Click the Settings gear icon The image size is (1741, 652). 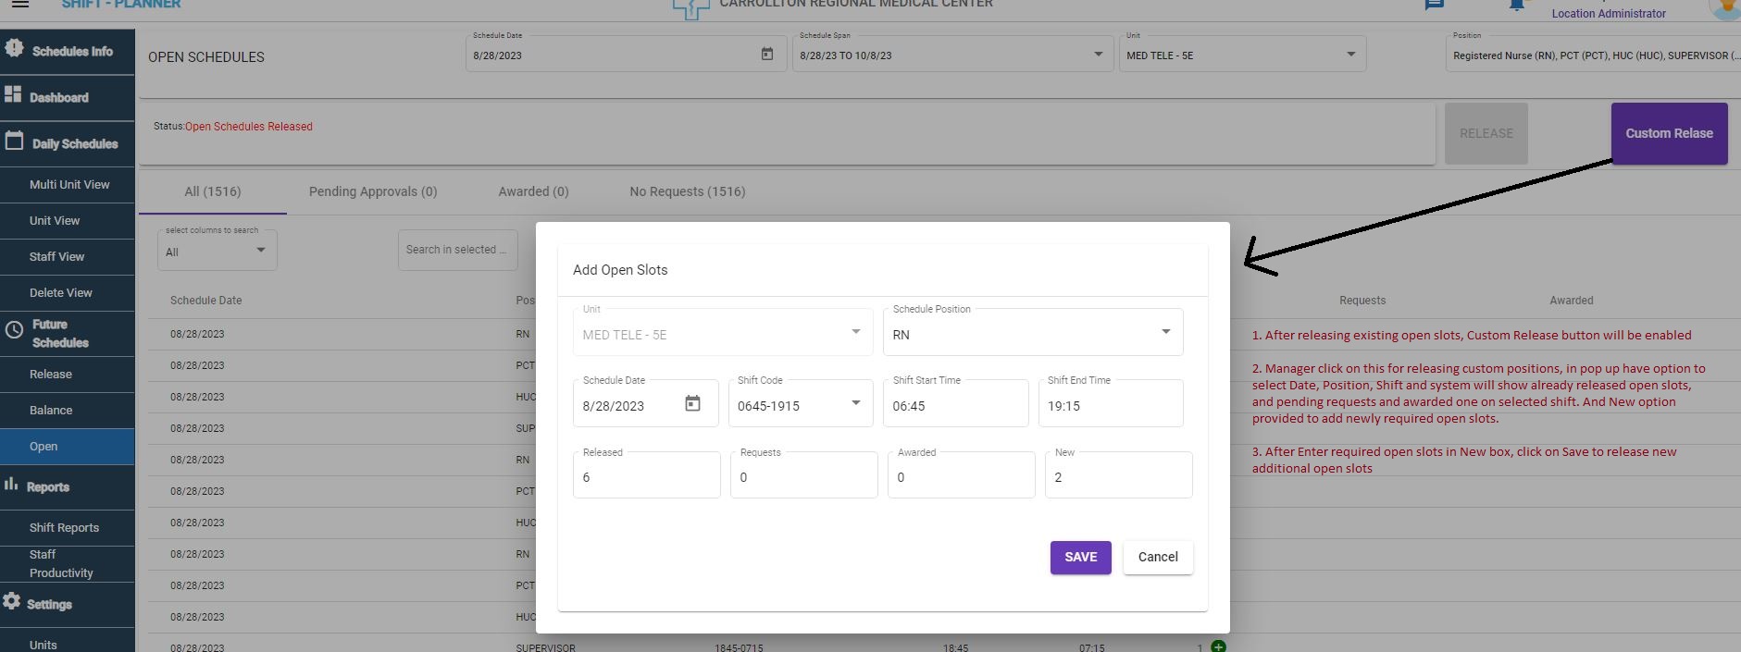[x=11, y=601]
